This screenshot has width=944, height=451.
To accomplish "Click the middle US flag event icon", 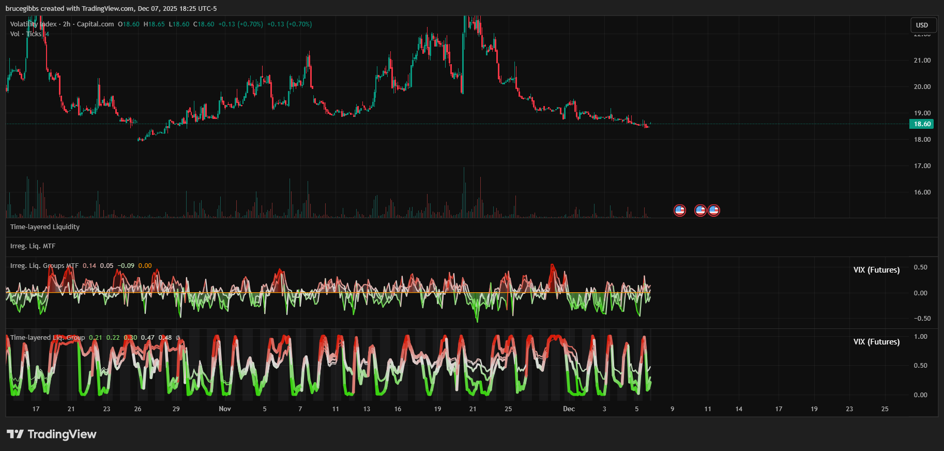I will point(700,211).
